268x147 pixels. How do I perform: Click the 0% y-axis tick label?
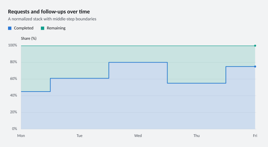14,129
